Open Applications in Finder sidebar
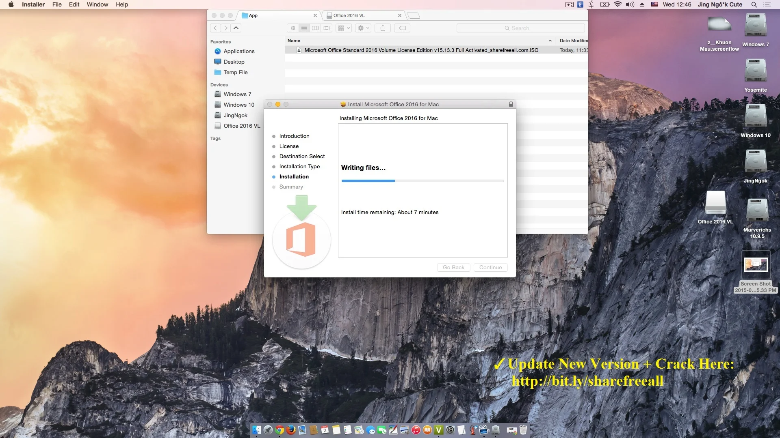 pos(239,51)
